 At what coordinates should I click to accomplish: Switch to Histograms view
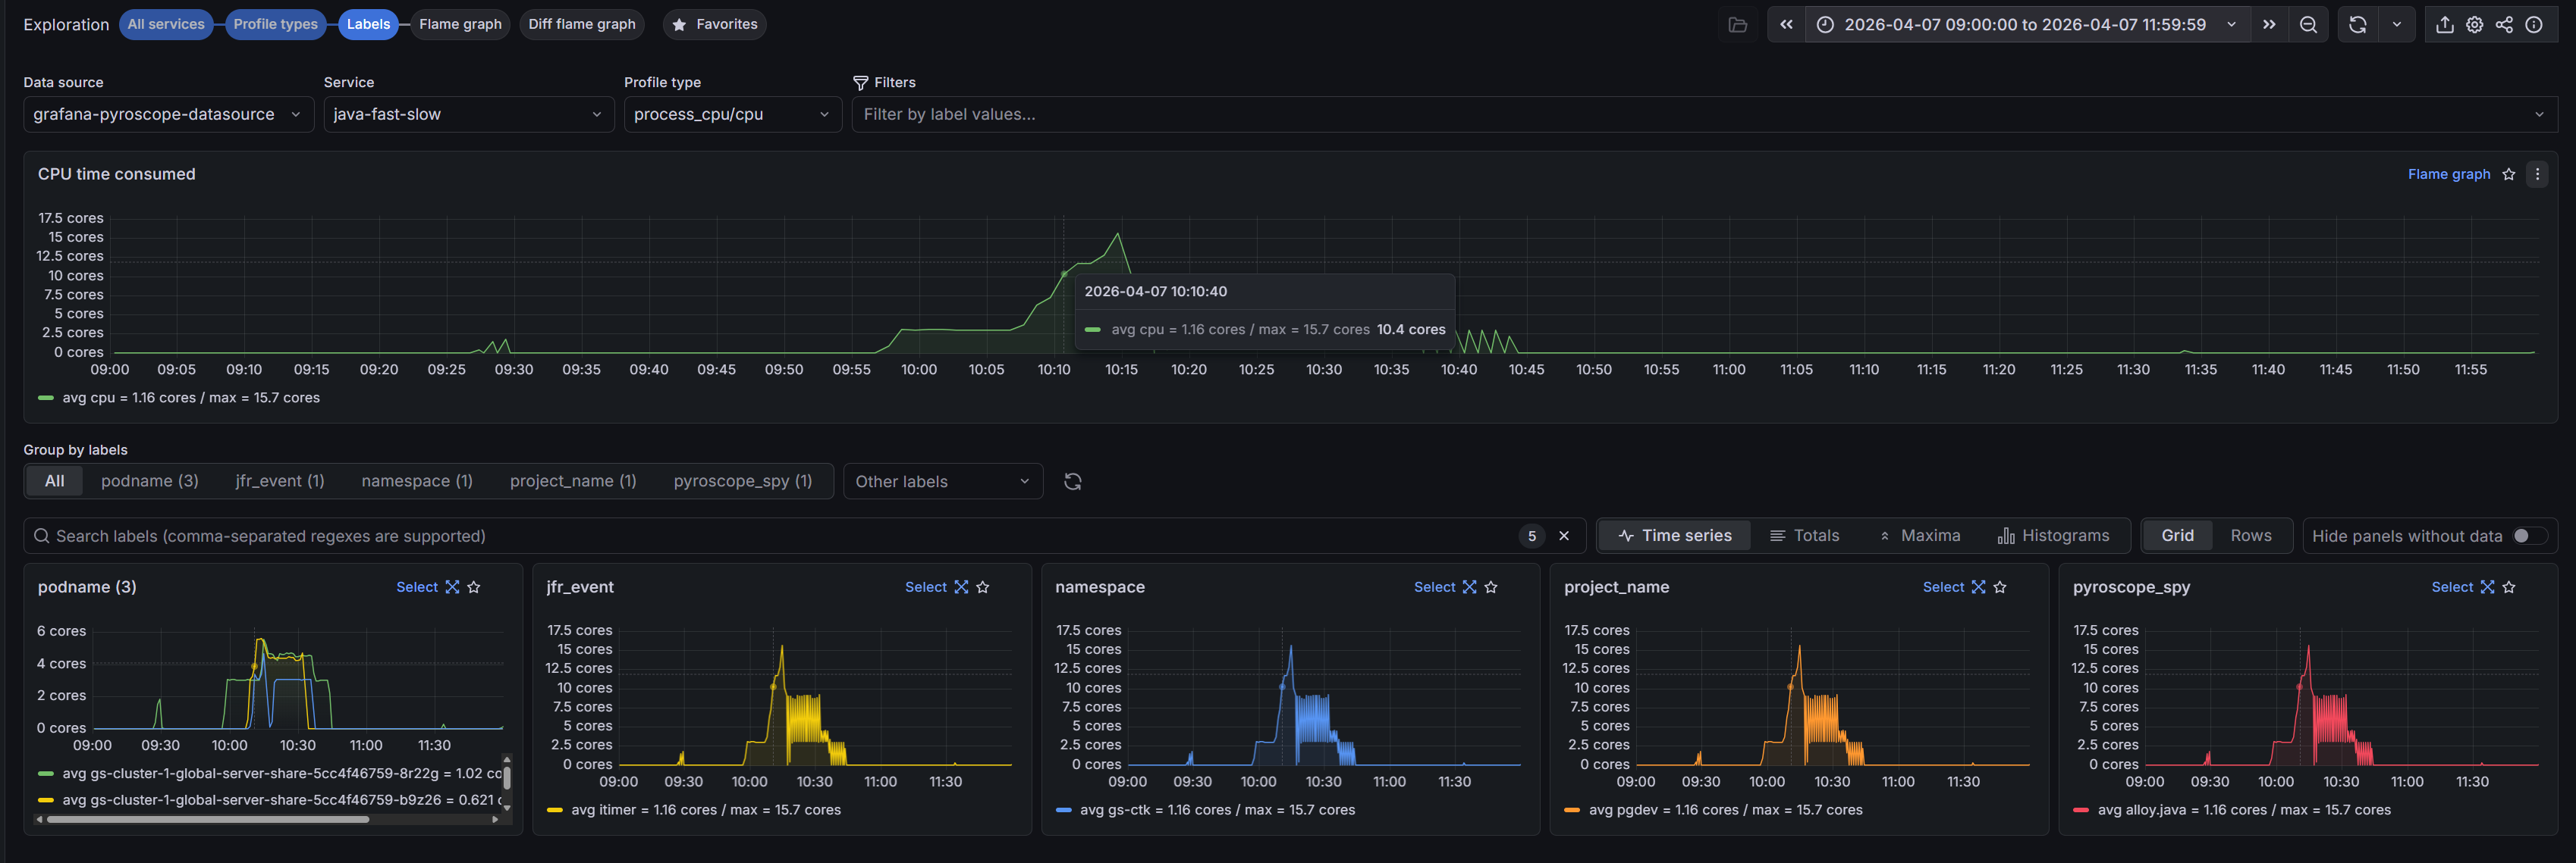(x=2053, y=536)
